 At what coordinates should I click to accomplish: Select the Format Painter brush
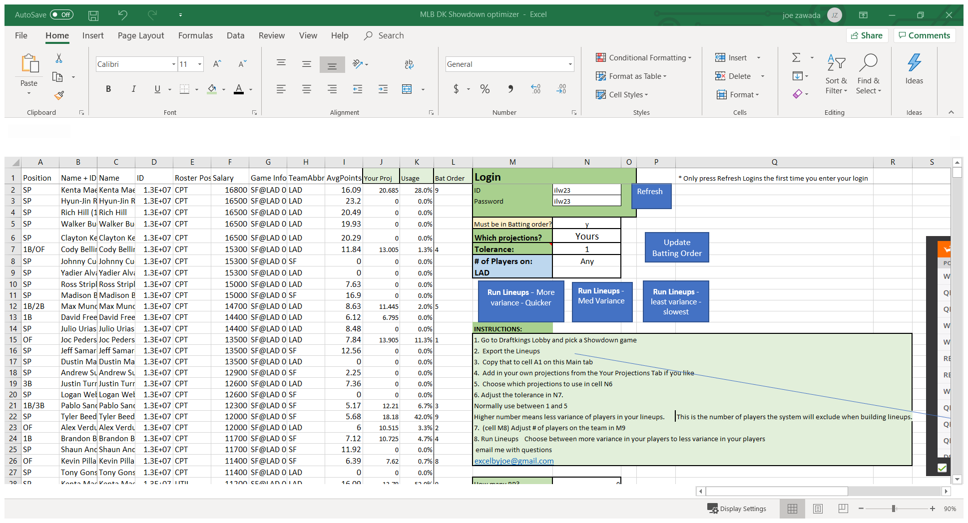59,95
